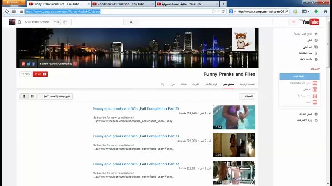Click the browser search box magnifier
Viewport: 332px width, 186px height.
point(286,11)
